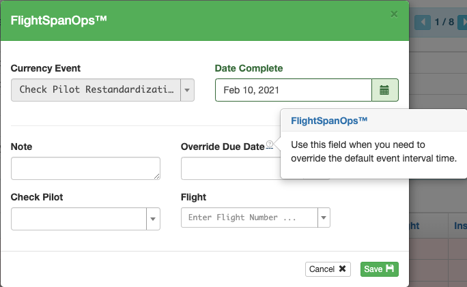
Task: Click the Date Complete label
Action: pos(249,68)
